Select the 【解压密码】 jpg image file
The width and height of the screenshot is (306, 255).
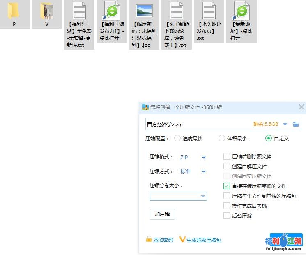tap(144, 11)
